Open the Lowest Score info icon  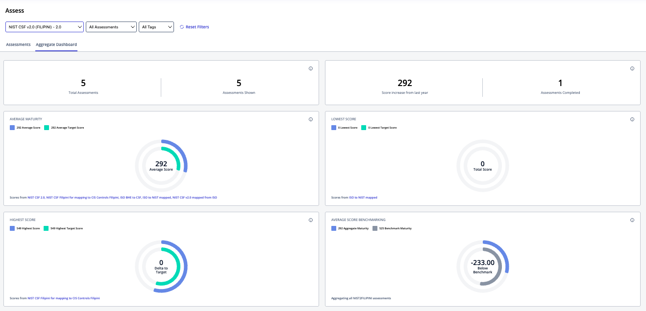[632, 119]
